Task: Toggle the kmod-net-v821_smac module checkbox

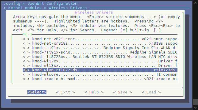Action: tap(26, 39)
